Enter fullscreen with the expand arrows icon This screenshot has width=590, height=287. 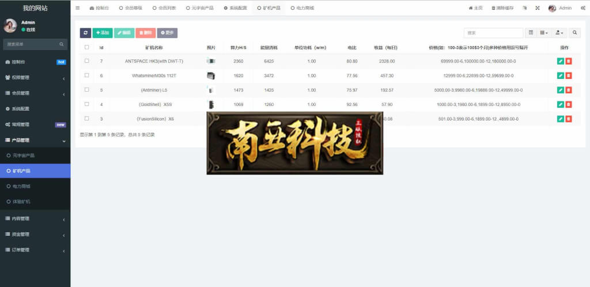(x=538, y=8)
